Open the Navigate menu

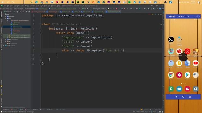tap(17, 6)
